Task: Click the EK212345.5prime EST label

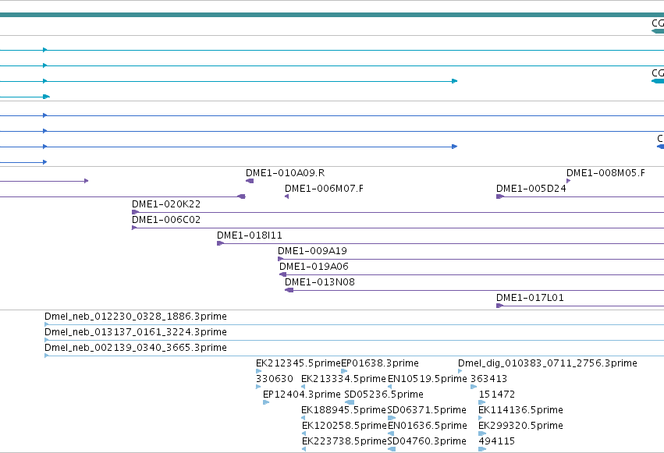Action: [298, 364]
